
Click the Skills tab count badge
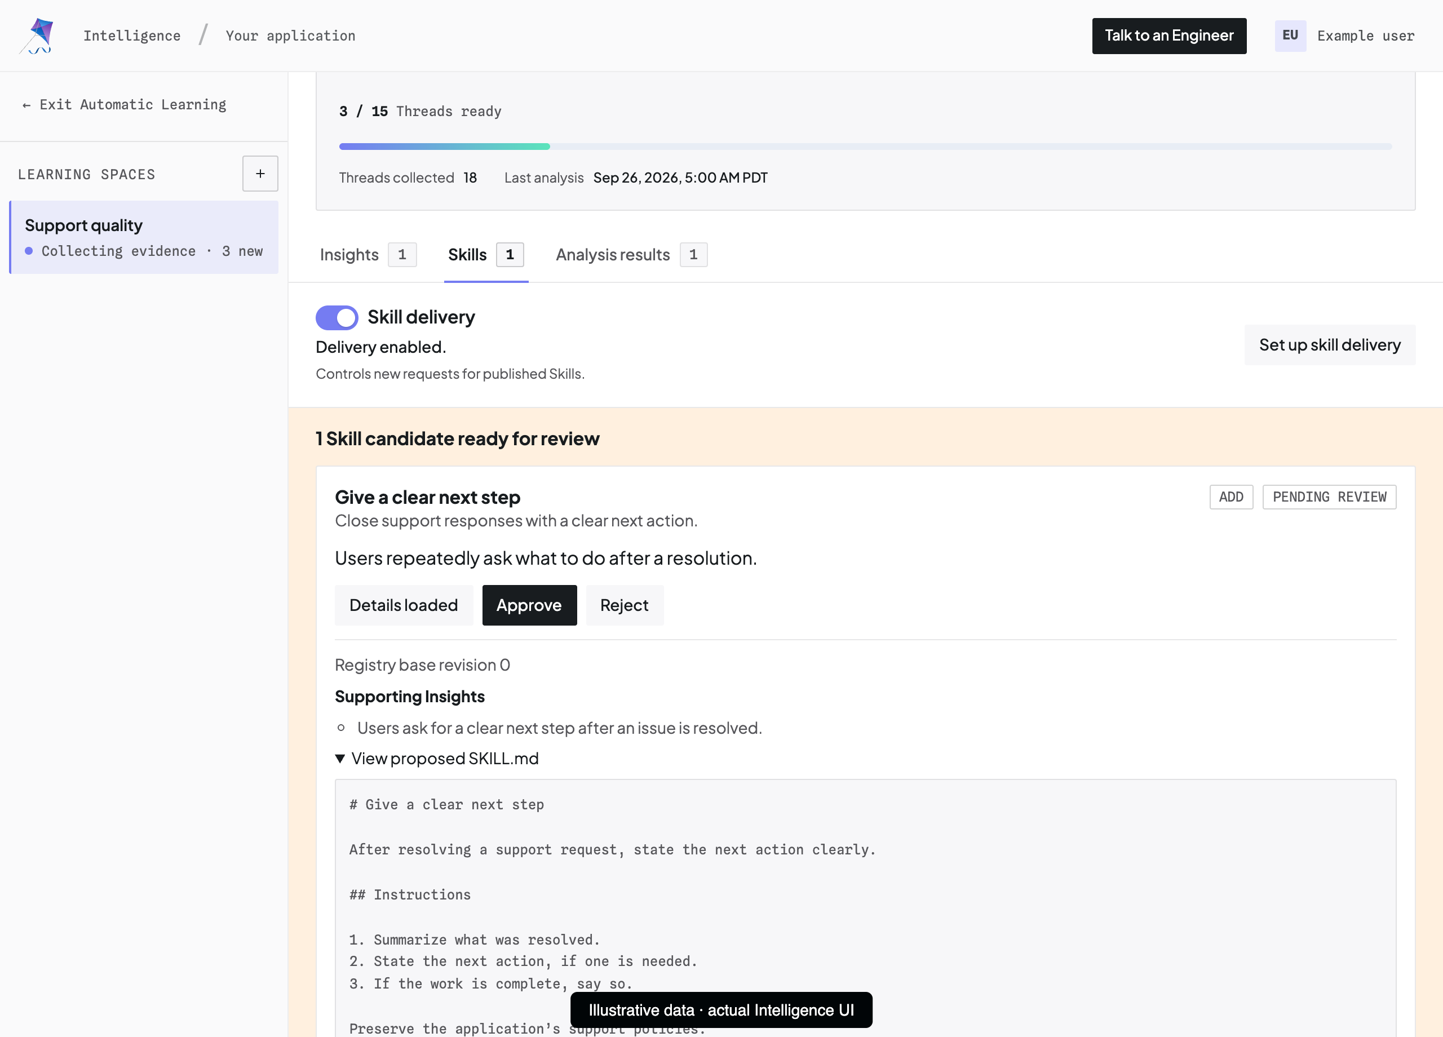point(510,255)
